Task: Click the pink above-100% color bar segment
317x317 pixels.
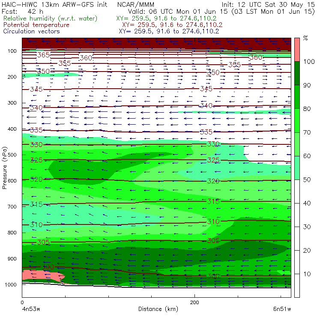Action: click(x=297, y=50)
